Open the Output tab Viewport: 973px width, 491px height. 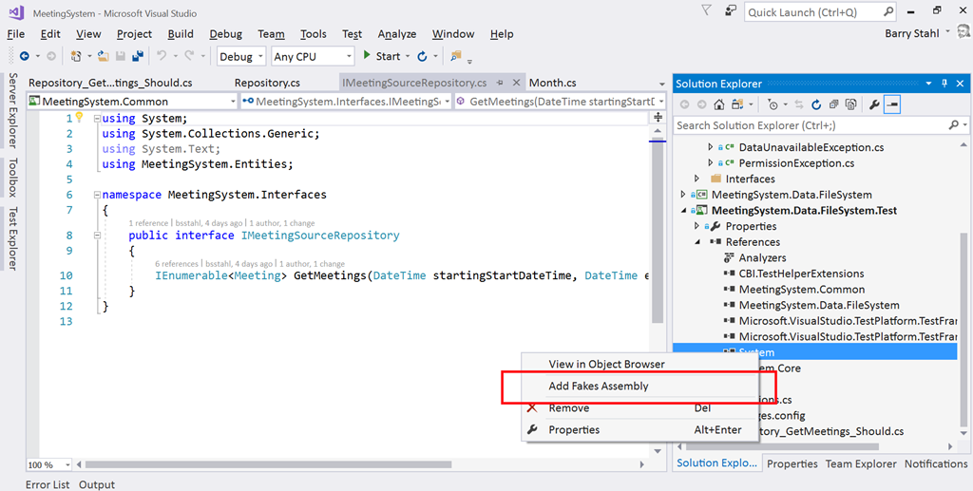[97, 484]
